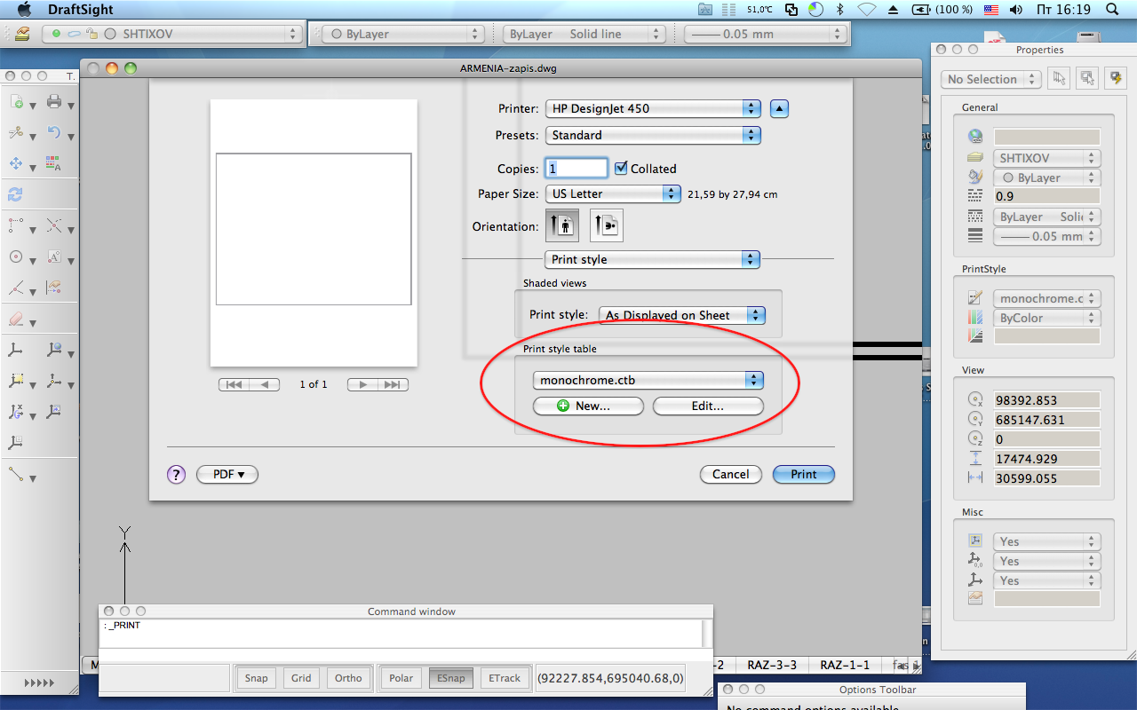Click the lightning filter icon in Properties panel

[1116, 78]
